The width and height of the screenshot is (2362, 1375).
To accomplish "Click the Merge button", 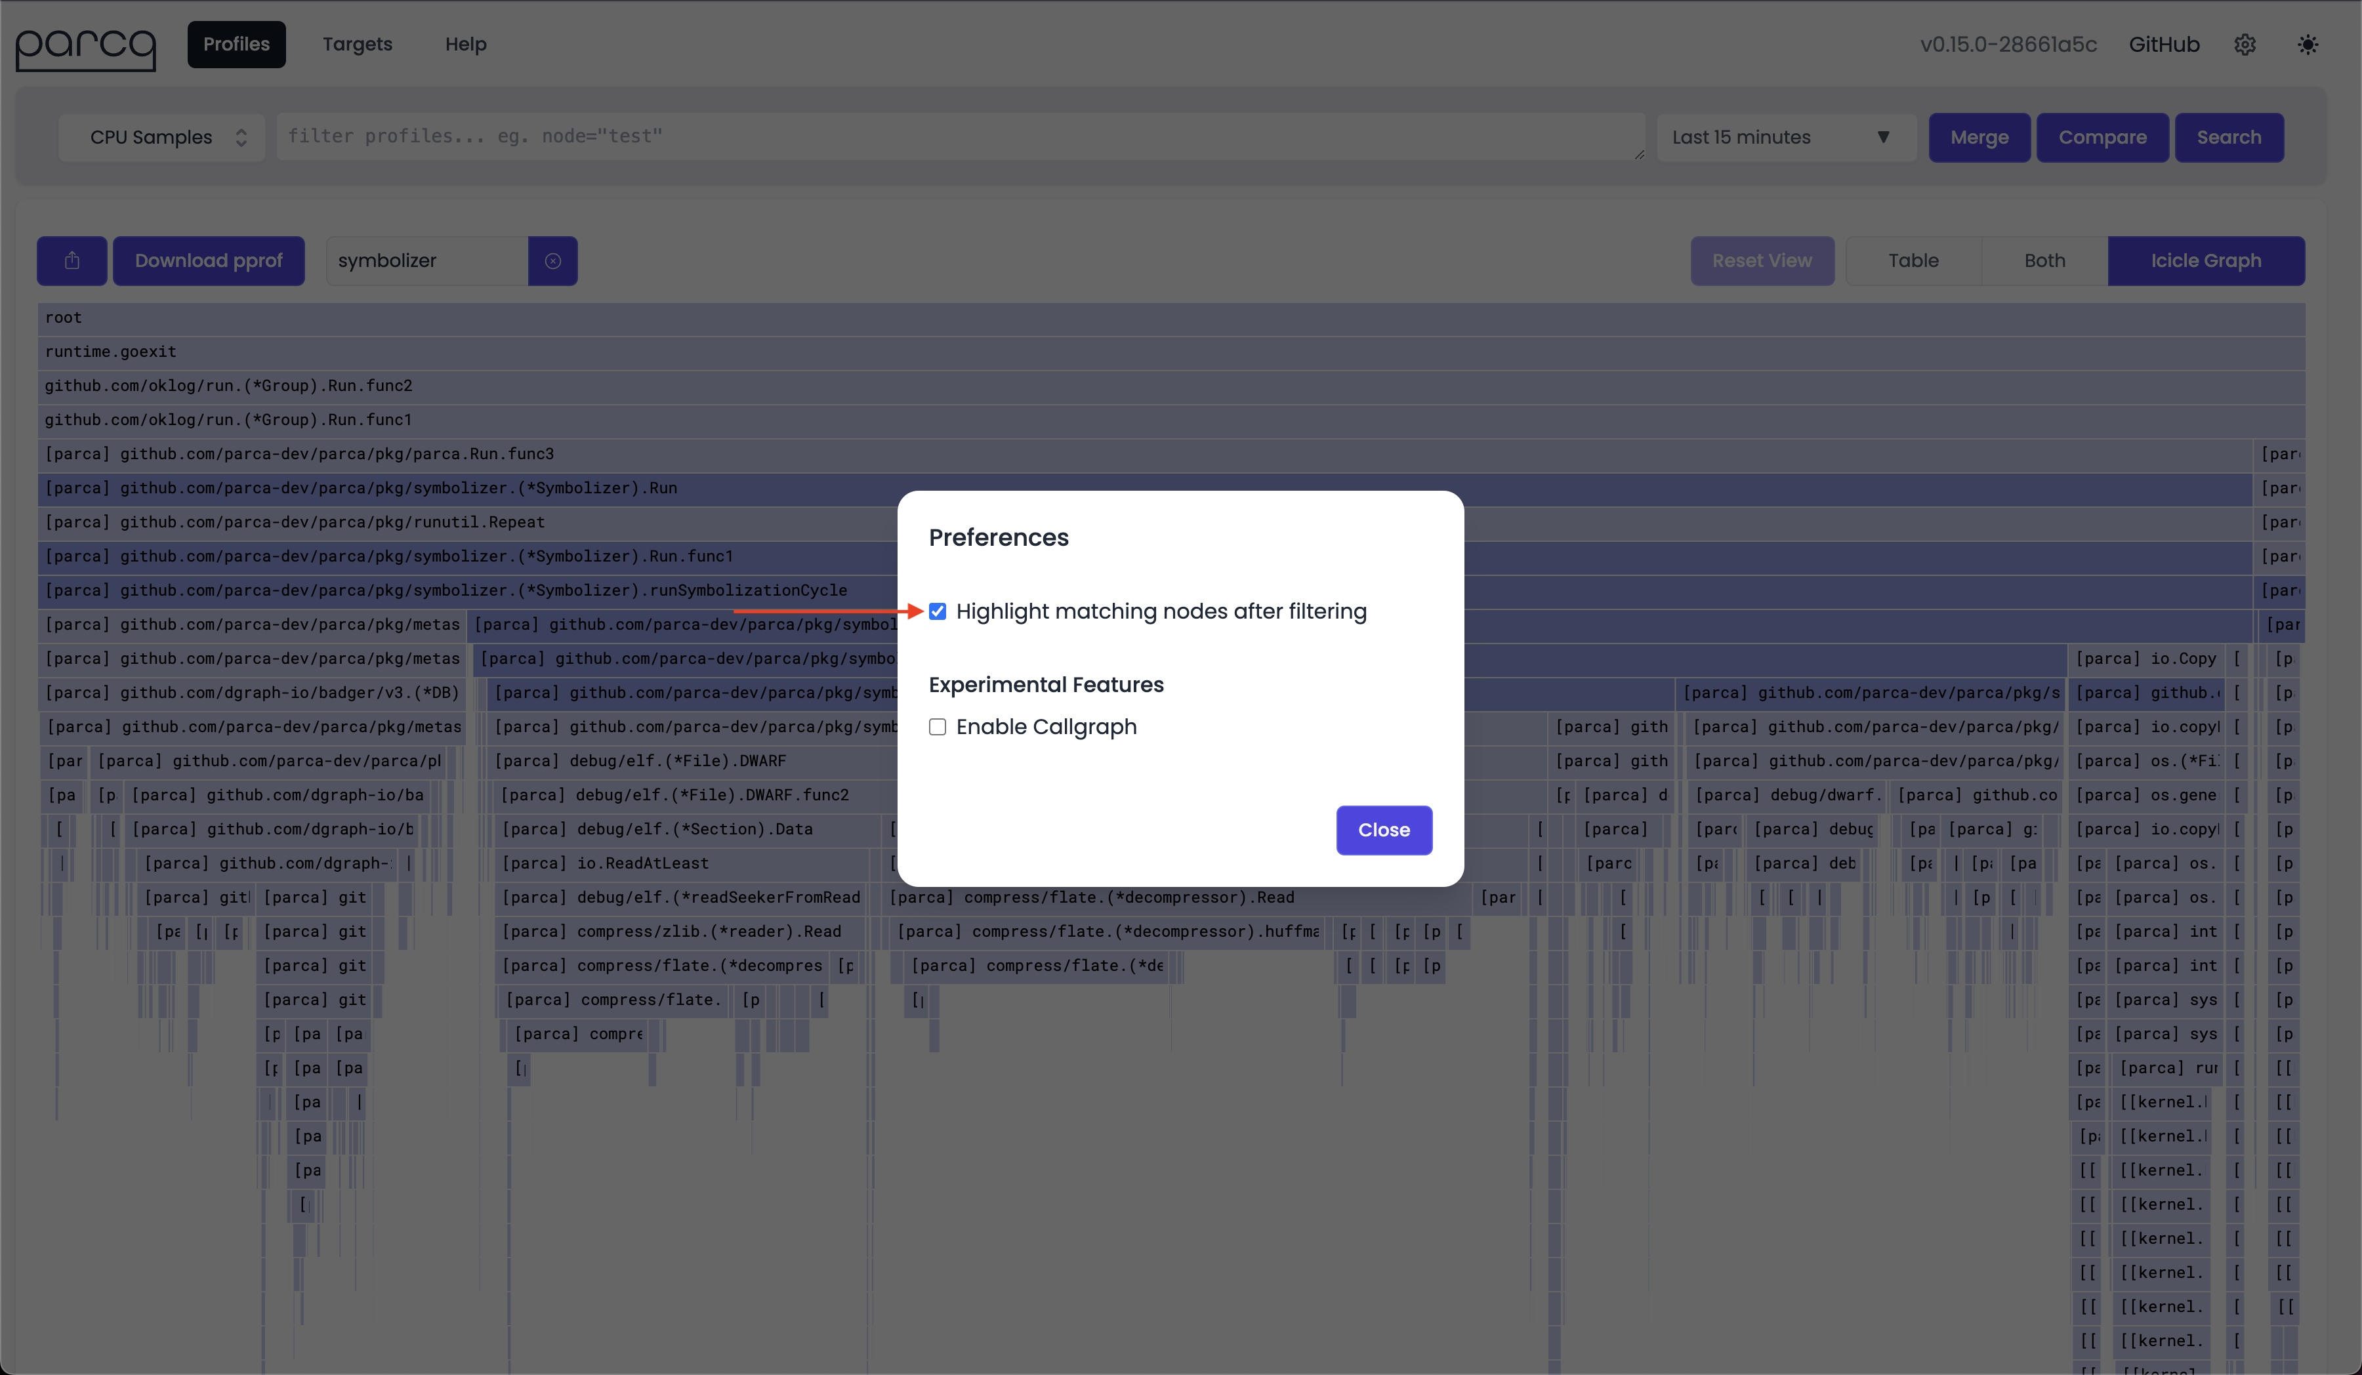I will point(1979,137).
